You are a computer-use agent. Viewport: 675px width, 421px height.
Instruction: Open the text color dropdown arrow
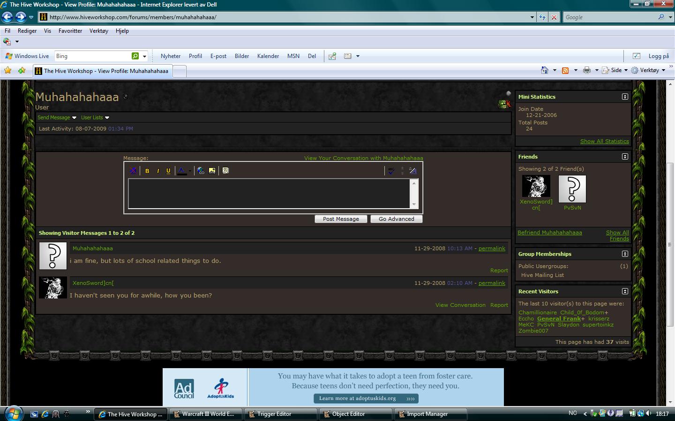pyautogui.click(x=190, y=171)
